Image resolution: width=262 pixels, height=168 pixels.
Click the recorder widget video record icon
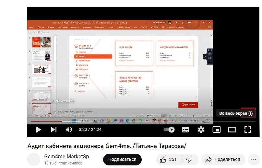pos(210,58)
